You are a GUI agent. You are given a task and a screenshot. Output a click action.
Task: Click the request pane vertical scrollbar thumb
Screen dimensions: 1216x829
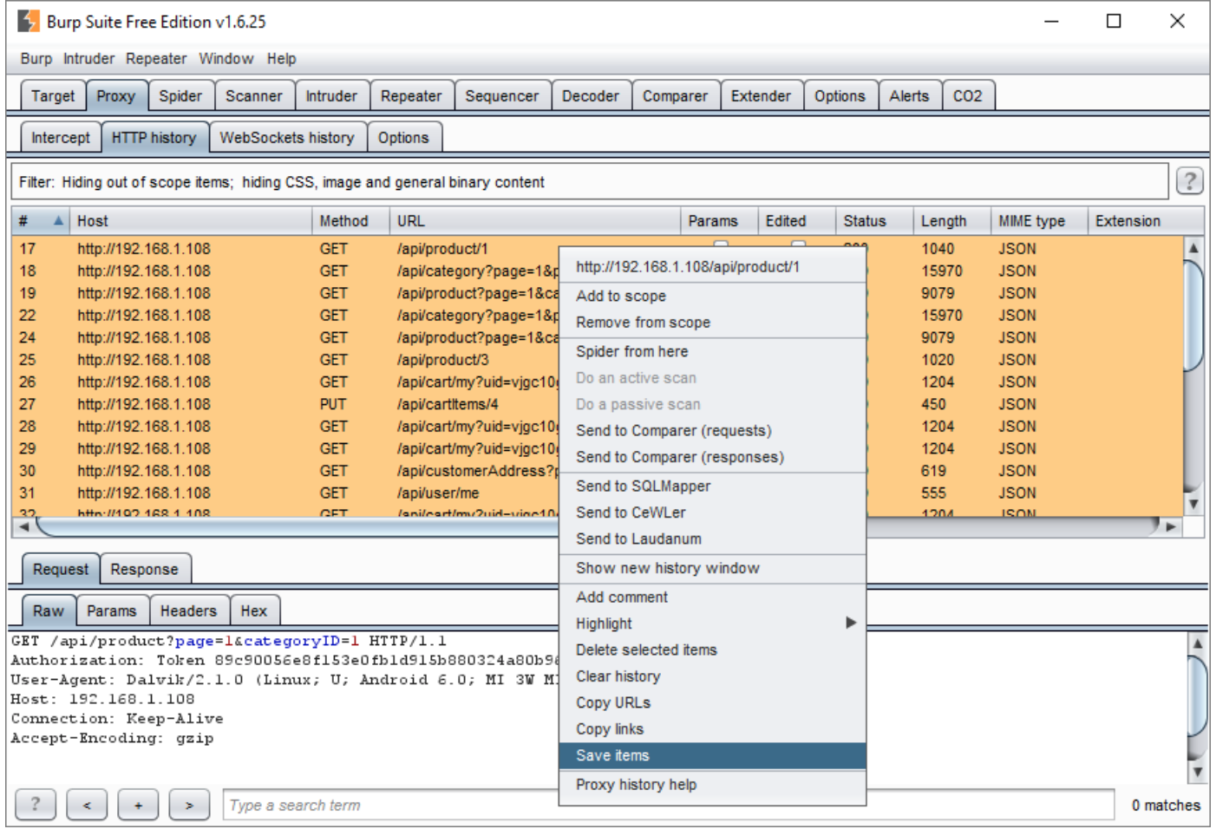coord(1197,695)
